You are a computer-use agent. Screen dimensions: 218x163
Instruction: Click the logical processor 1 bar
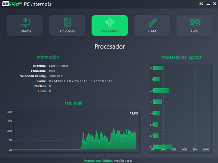157,79
